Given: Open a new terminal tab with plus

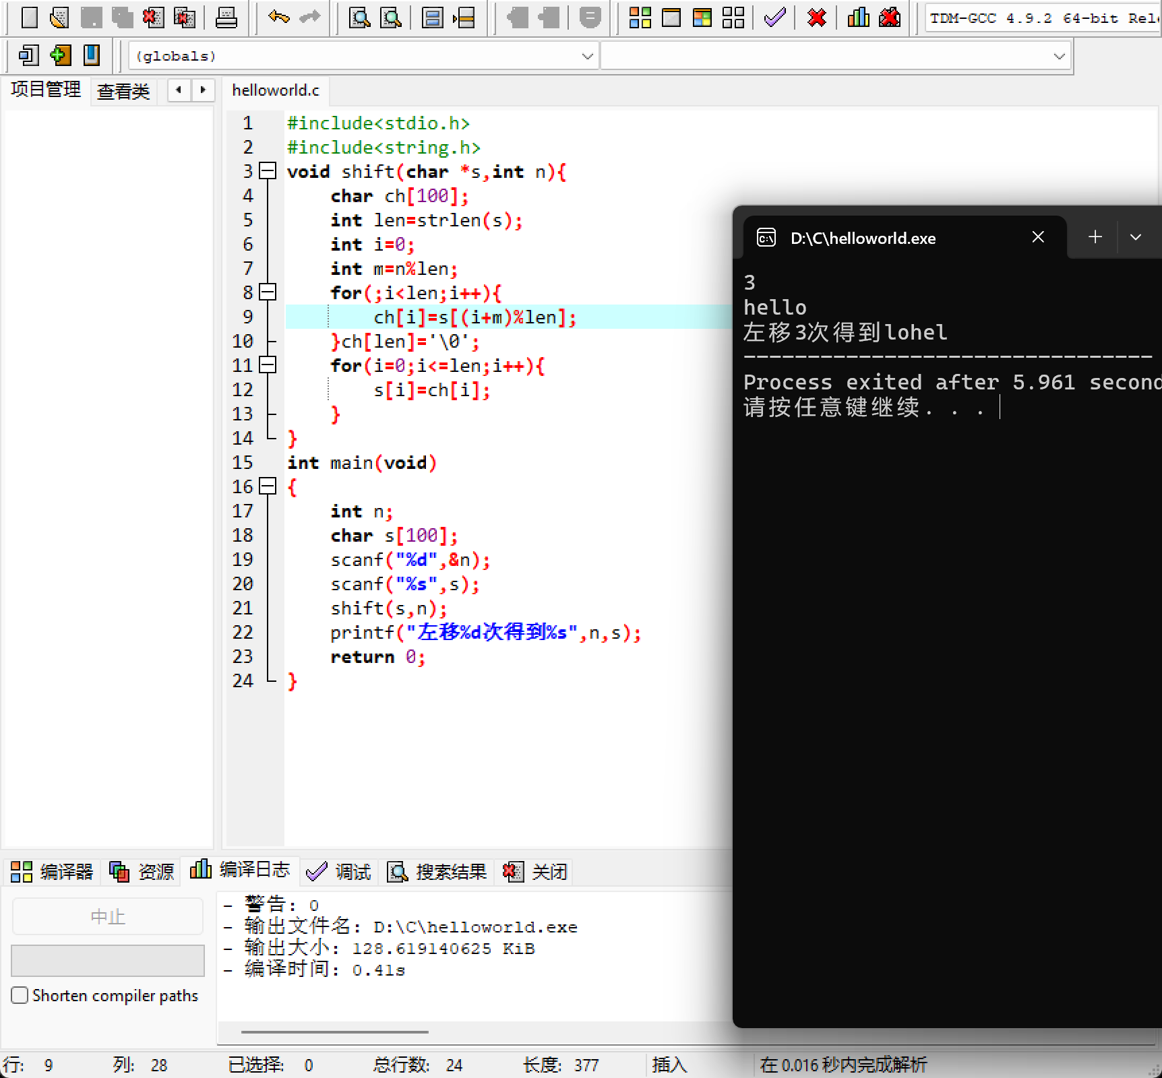Looking at the screenshot, I should (x=1095, y=237).
